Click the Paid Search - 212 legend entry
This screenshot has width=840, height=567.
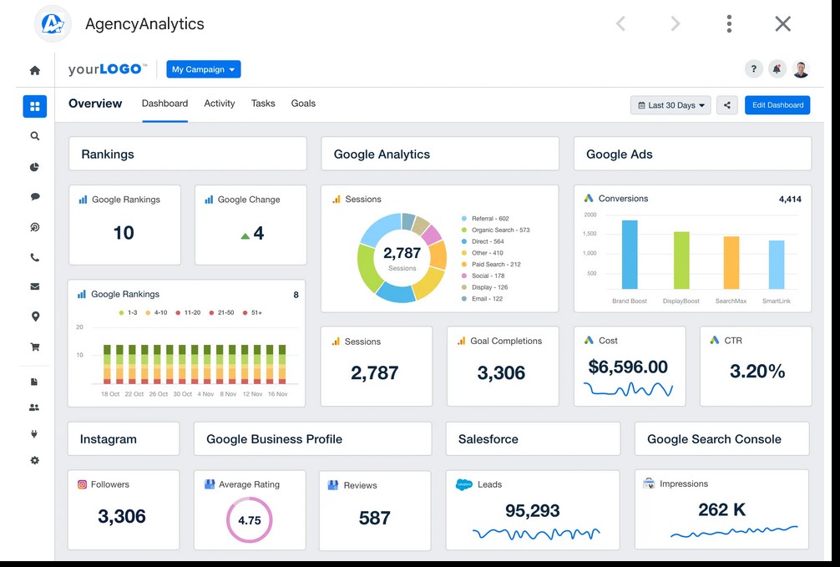click(491, 264)
